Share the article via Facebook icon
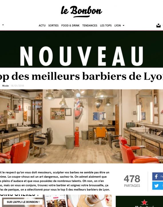This screenshot has height=207, width=163. pos(158,176)
